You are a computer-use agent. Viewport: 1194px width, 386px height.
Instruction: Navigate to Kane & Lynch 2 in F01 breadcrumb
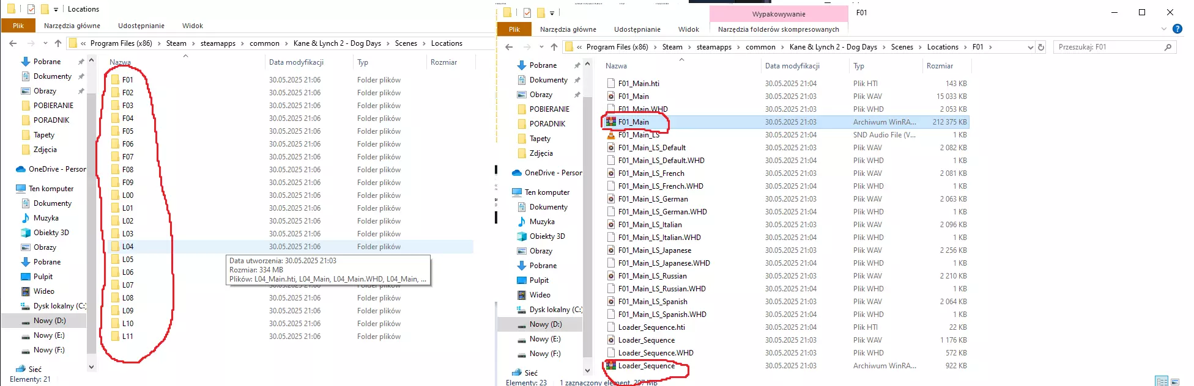point(833,47)
